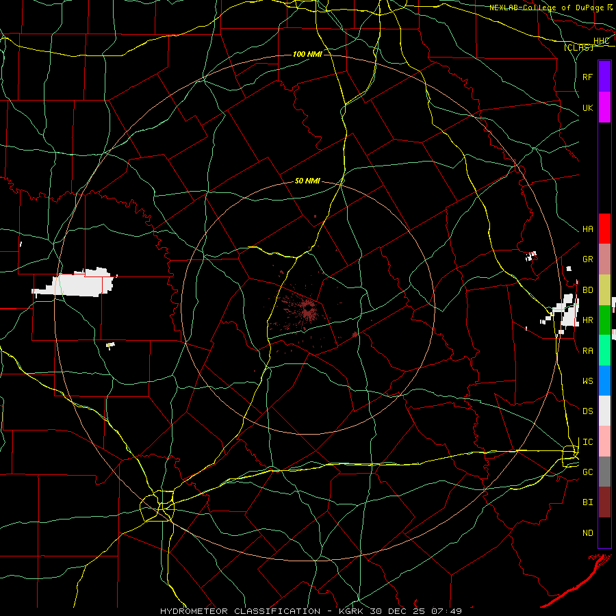This screenshot has height=616, width=616.
Task: Click the RF purple legend swatch
Action: click(x=604, y=77)
